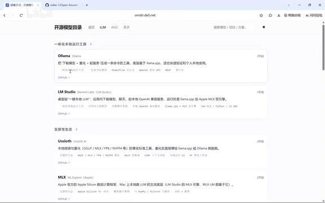The height and width of the screenshot is (203, 325).
Task: Click the Apple Silicon tag on MLX card
Action: (93, 192)
